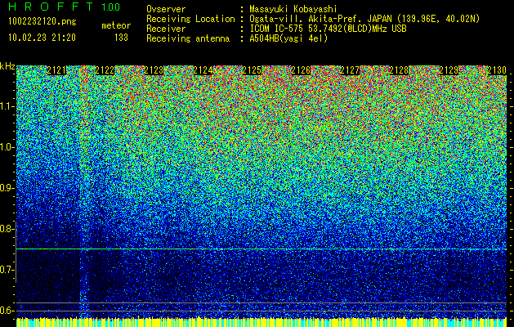Click the 2130 time marker
514x327 pixels.
coord(497,70)
